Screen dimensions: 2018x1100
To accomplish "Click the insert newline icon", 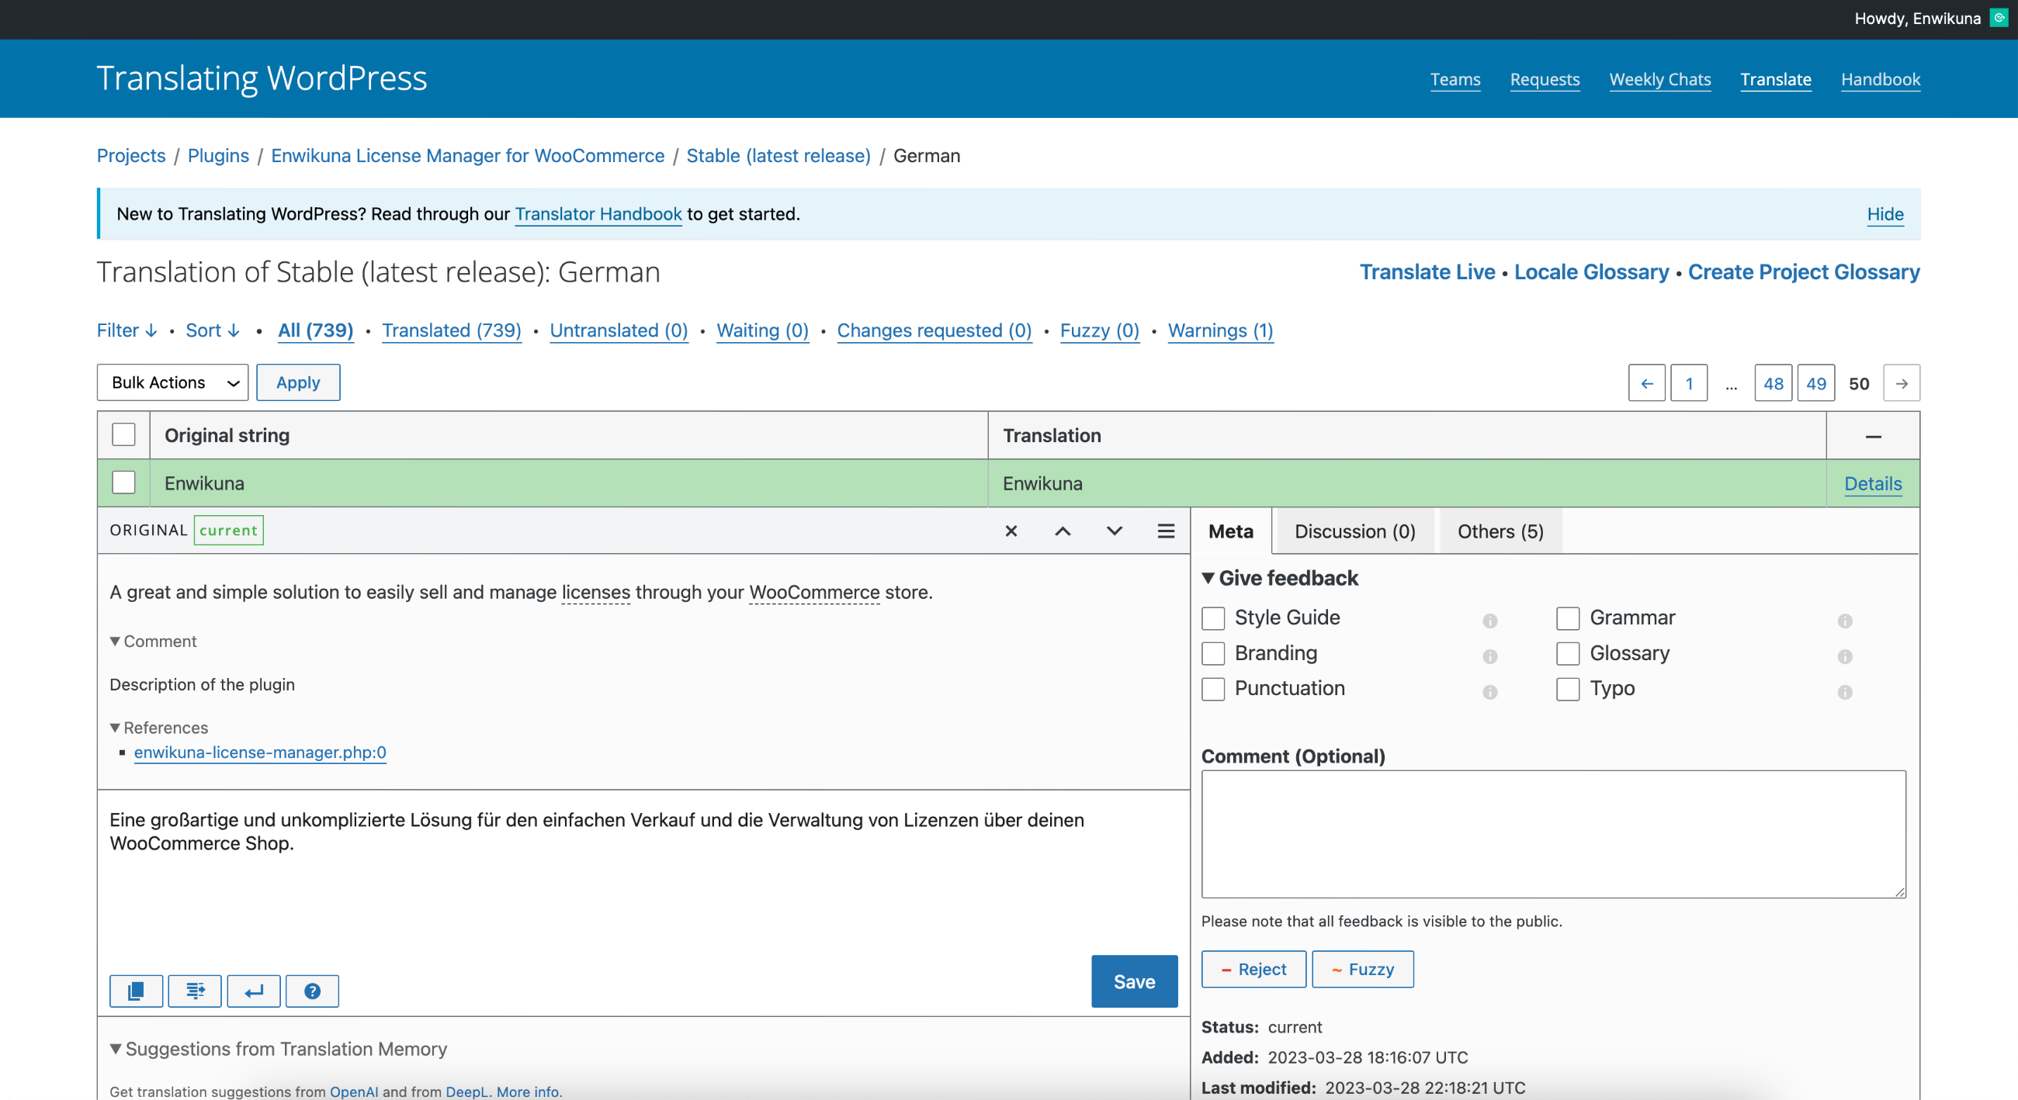I will click(254, 991).
